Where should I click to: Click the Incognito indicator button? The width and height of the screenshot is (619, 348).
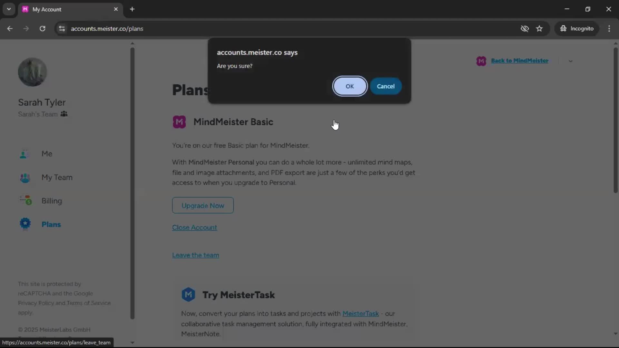[577, 29]
